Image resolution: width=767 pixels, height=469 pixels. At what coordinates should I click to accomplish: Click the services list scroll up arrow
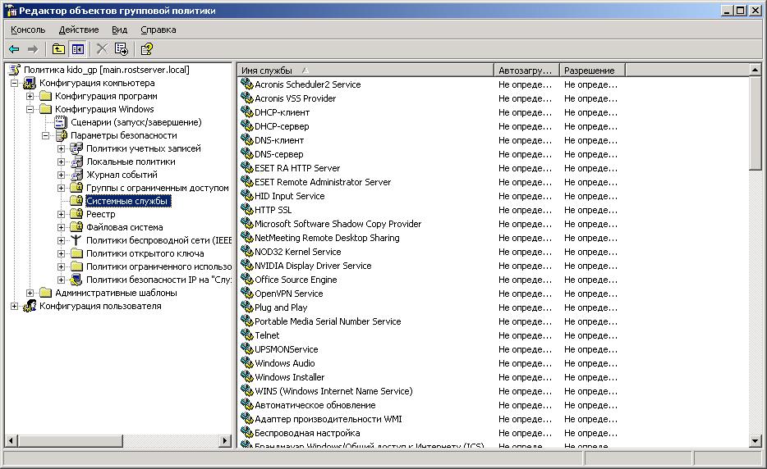(756, 71)
